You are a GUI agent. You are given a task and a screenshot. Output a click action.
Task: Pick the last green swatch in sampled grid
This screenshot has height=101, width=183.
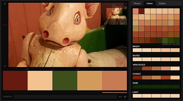(x=177, y=40)
